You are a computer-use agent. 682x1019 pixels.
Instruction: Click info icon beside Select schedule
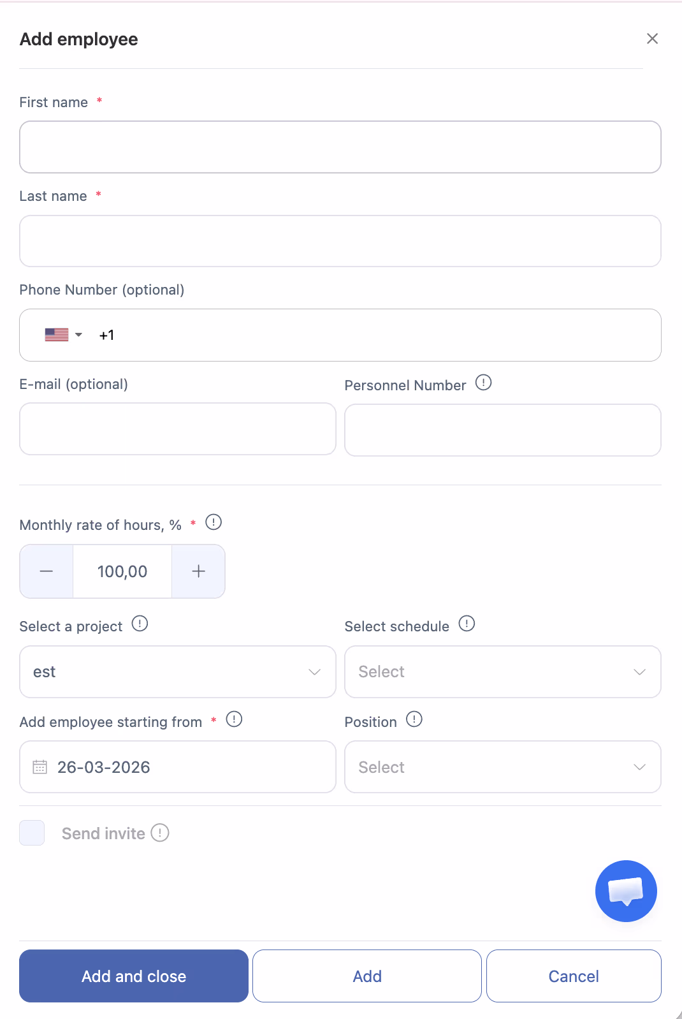[x=467, y=624]
